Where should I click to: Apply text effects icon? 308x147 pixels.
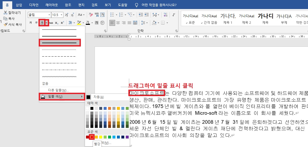[x=70, y=23]
